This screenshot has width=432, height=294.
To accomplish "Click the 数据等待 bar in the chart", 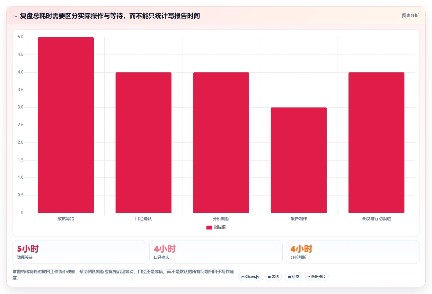I will [x=66, y=125].
